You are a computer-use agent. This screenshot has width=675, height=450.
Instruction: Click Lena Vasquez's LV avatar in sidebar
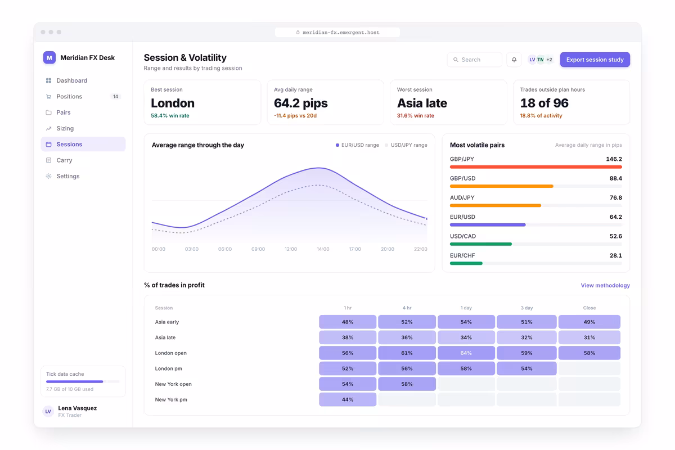pos(48,411)
